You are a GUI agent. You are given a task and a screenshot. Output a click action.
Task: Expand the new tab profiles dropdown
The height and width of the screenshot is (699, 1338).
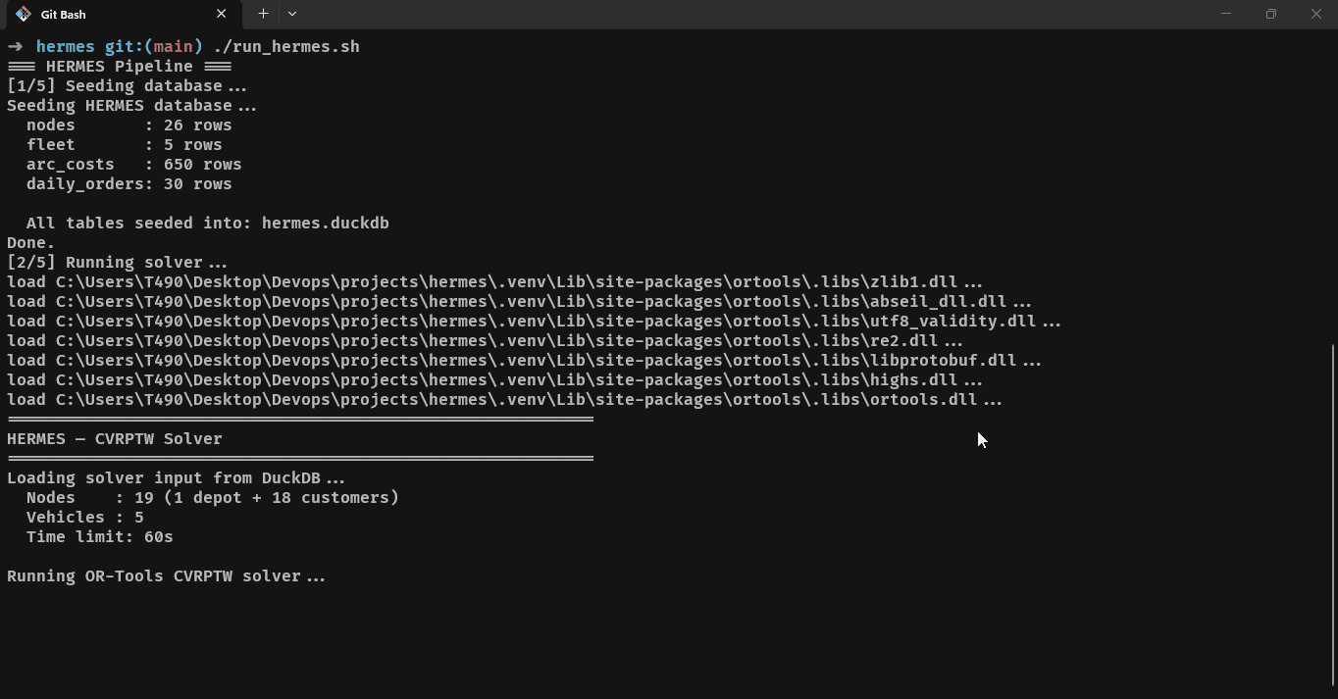(x=292, y=14)
